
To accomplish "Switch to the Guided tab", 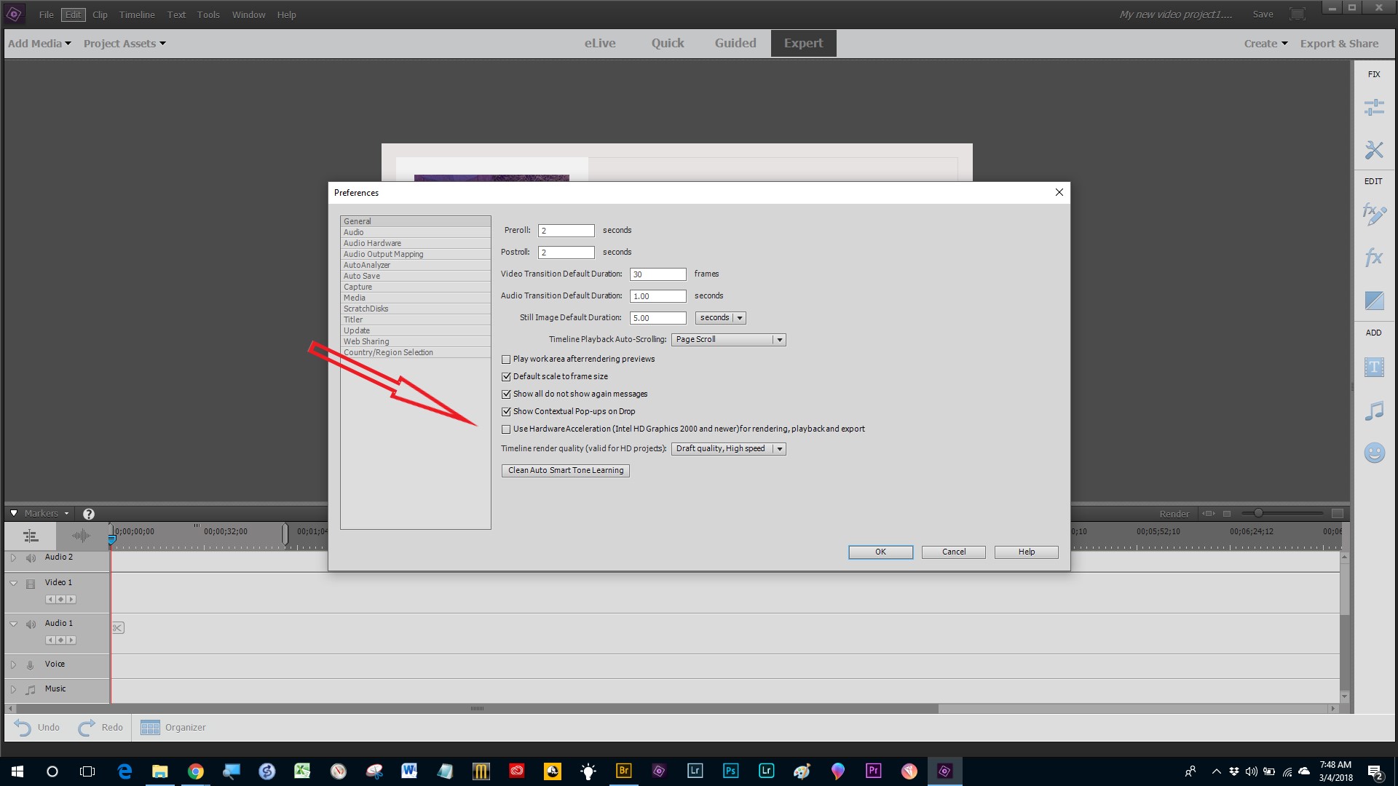I will (735, 44).
